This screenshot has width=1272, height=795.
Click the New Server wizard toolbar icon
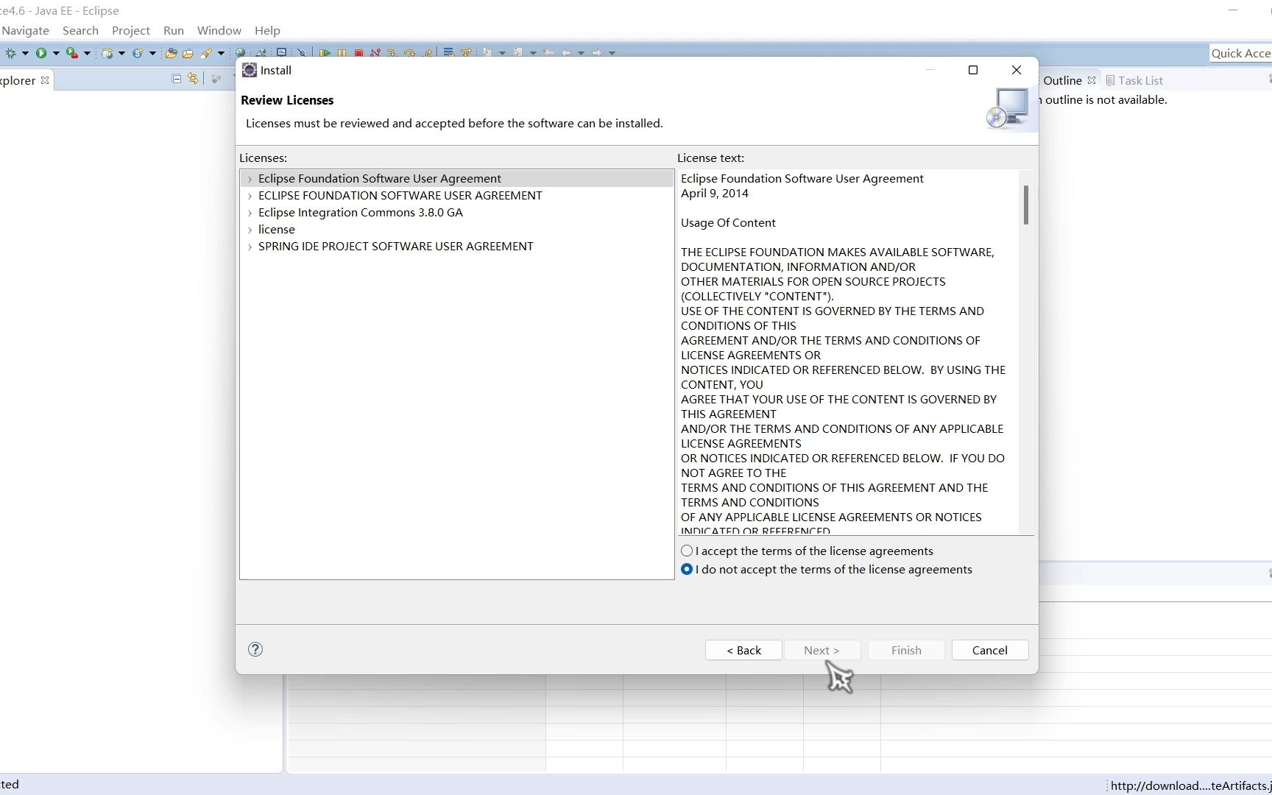(107, 53)
